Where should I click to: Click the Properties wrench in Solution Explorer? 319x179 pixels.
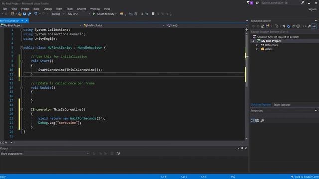309,26
